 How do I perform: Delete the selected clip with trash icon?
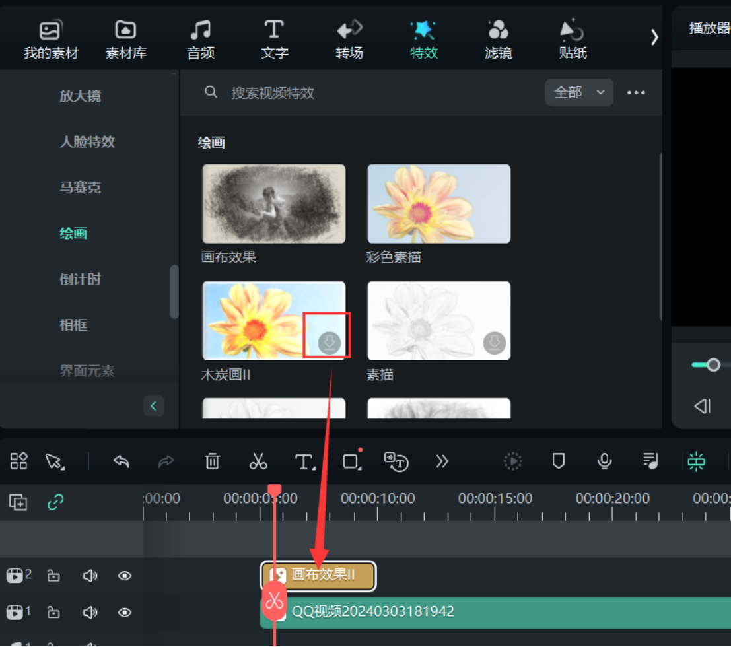point(213,461)
